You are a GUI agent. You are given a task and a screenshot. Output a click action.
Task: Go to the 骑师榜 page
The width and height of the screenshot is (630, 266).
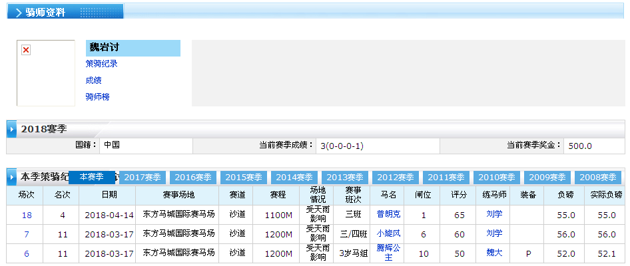tap(97, 97)
